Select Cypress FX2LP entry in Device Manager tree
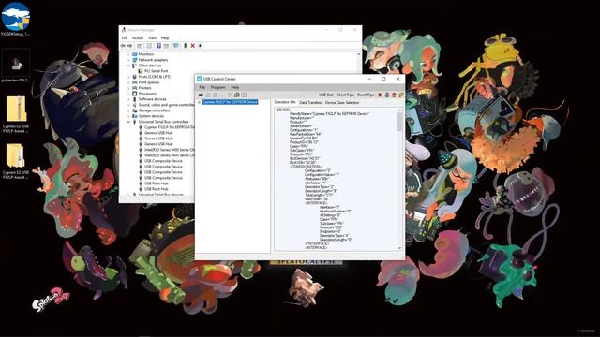 pyautogui.click(x=169, y=127)
